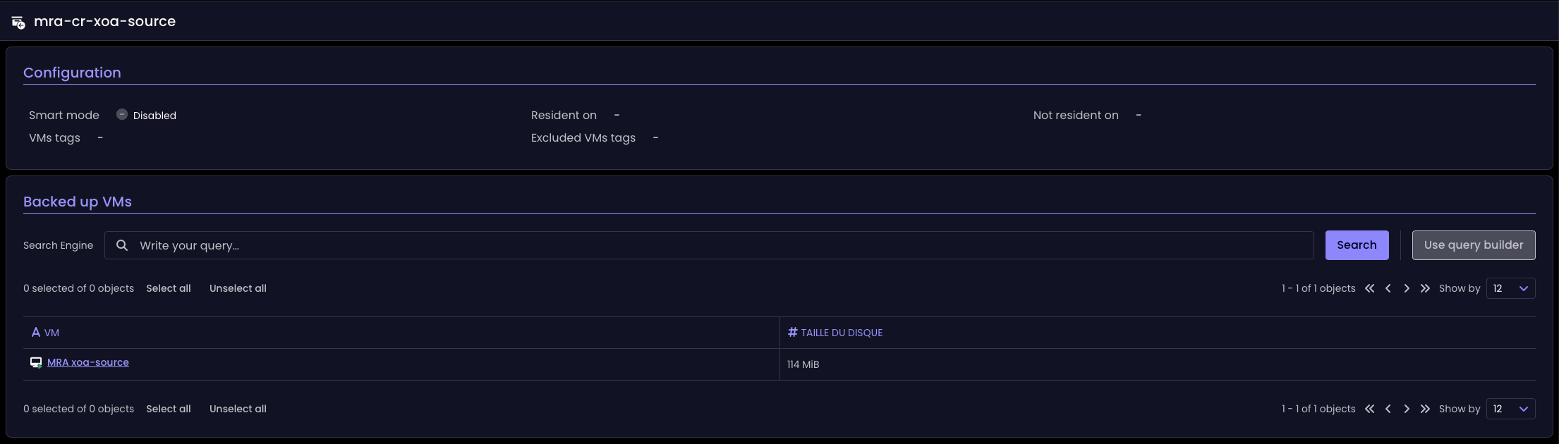Click the Smart mode Disabled status icon
1559x444 pixels.
click(x=122, y=115)
